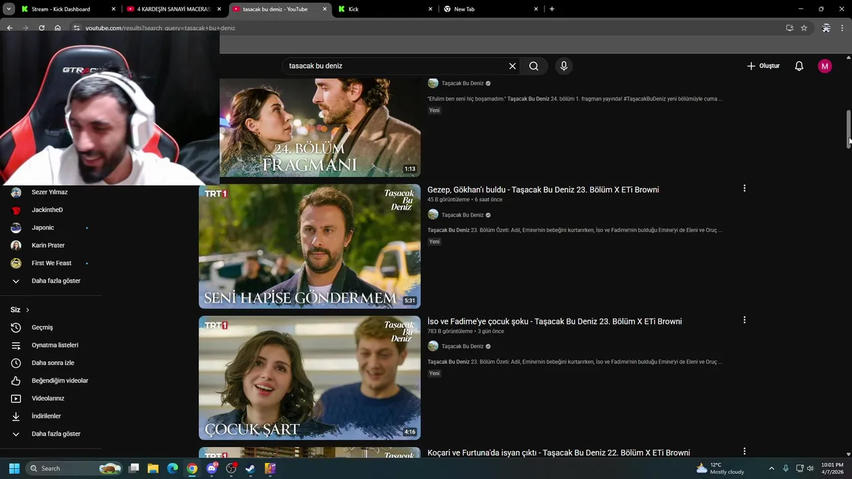852x479 pixels.
Task: Open 24. Bölüm Fragmanı video thumbnail
Action: coord(320,127)
